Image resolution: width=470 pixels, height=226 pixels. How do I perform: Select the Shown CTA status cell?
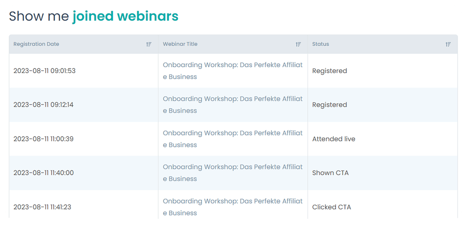(x=330, y=173)
